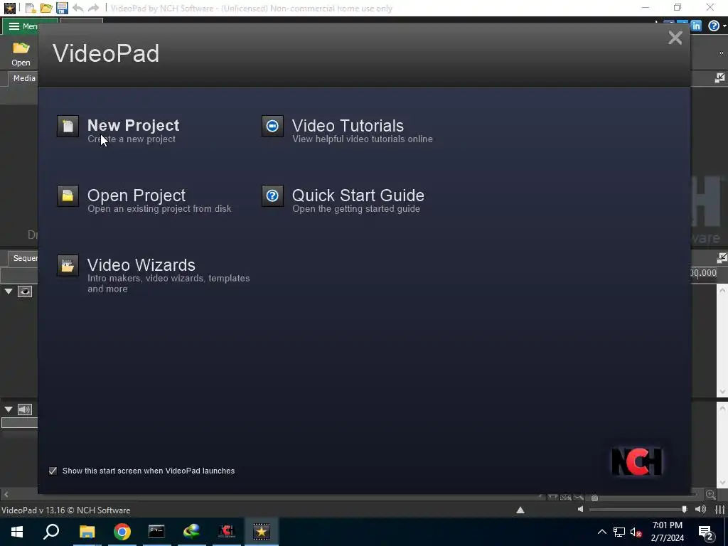Click the Video Wizards clapperboard icon
This screenshot has width=728, height=546.
[68, 266]
